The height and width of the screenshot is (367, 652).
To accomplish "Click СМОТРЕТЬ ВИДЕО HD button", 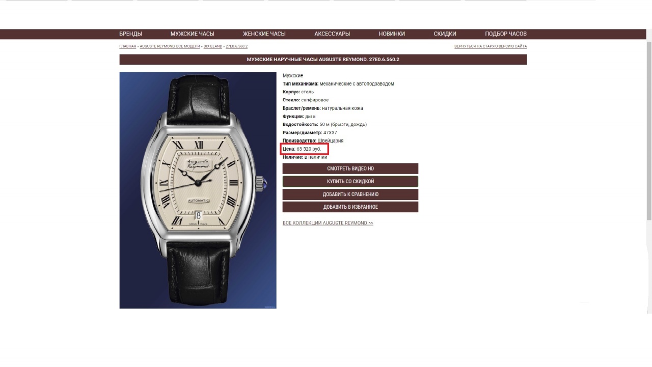I will tap(350, 168).
